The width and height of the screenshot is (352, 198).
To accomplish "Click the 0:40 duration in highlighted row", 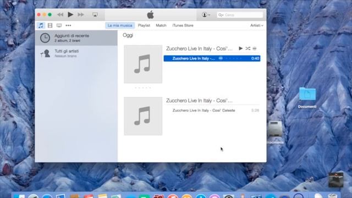I will [255, 58].
